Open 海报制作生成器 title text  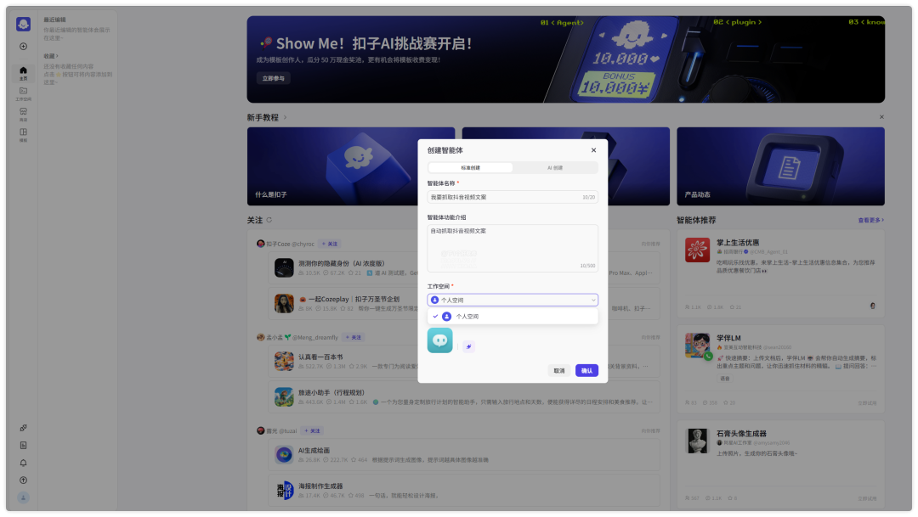pos(320,486)
